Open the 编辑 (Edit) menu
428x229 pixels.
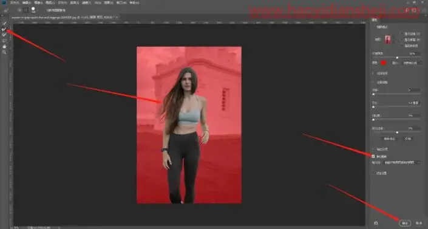pyautogui.click(x=26, y=2)
